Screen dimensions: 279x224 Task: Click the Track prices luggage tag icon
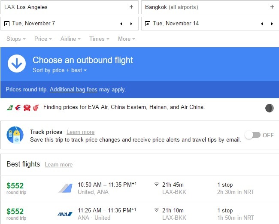15,135
